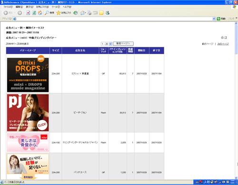Click the 広告主名 column header
The height and width of the screenshot is (185, 238).
coord(80,50)
